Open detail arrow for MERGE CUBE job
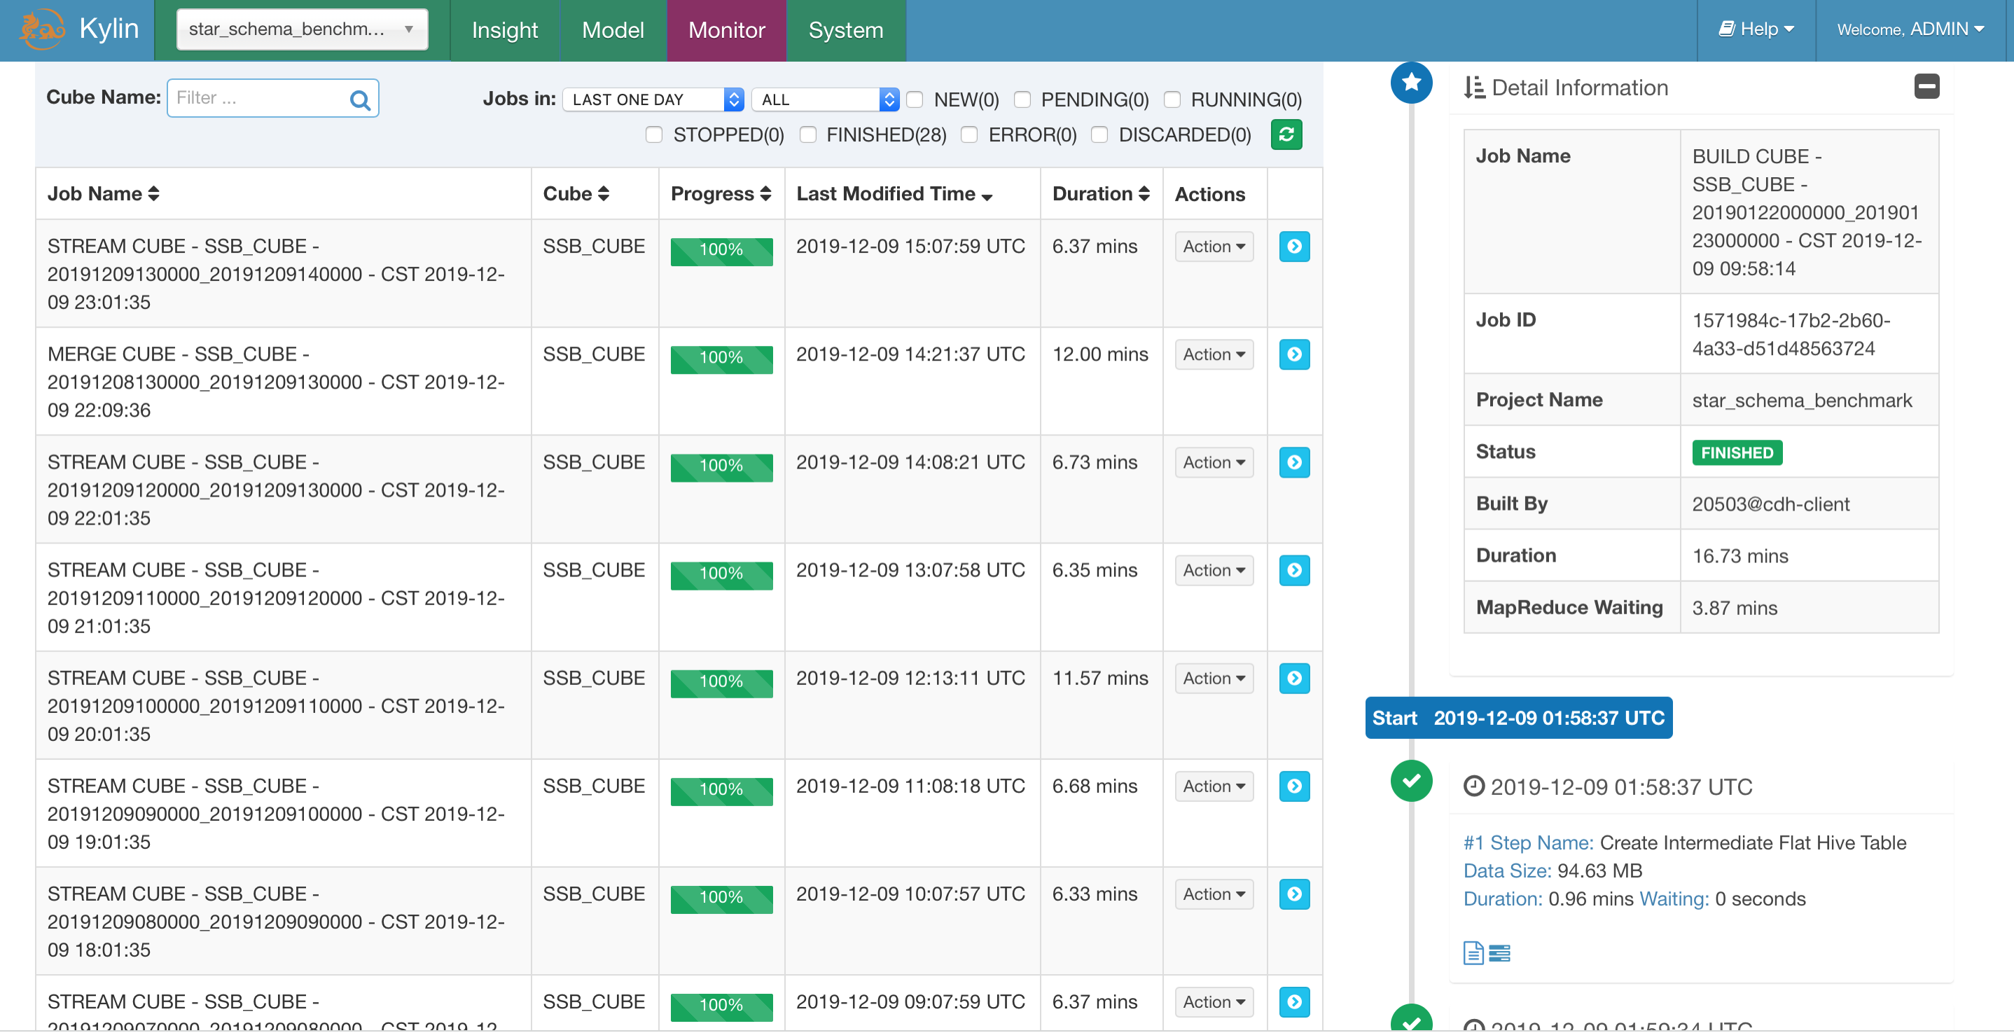The width and height of the screenshot is (2014, 1033). coord(1294,354)
